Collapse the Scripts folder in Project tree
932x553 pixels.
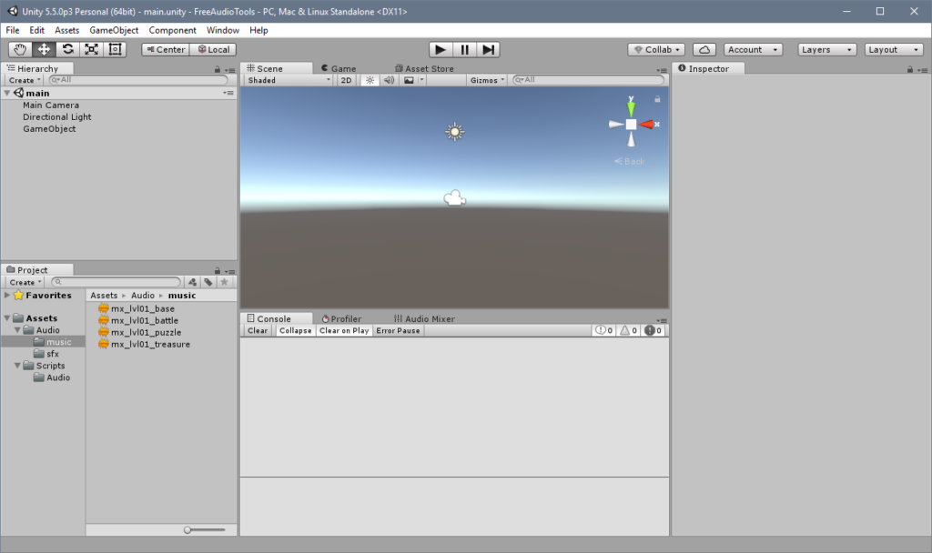18,366
